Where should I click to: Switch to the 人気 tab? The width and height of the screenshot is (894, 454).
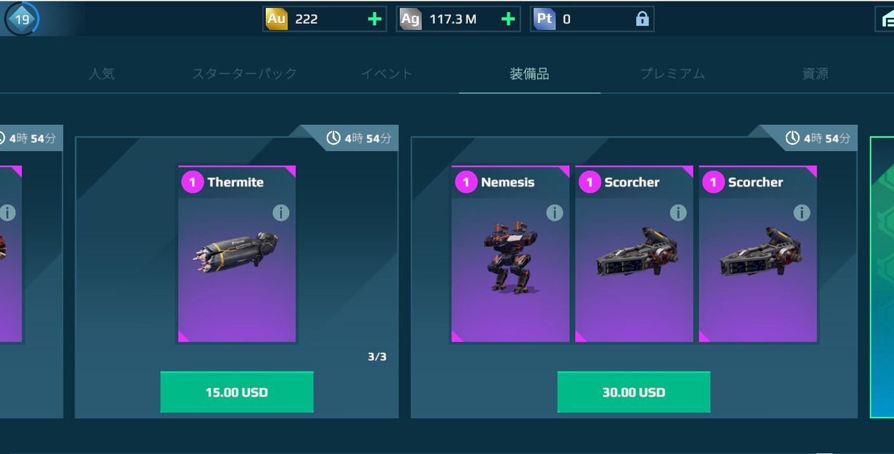click(101, 74)
